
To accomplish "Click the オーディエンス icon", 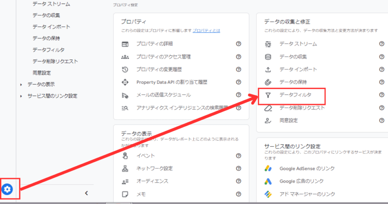I will click(x=125, y=182).
